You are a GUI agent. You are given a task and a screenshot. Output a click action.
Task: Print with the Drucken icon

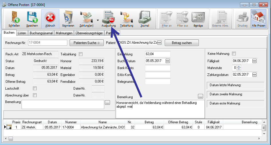pos(242,19)
